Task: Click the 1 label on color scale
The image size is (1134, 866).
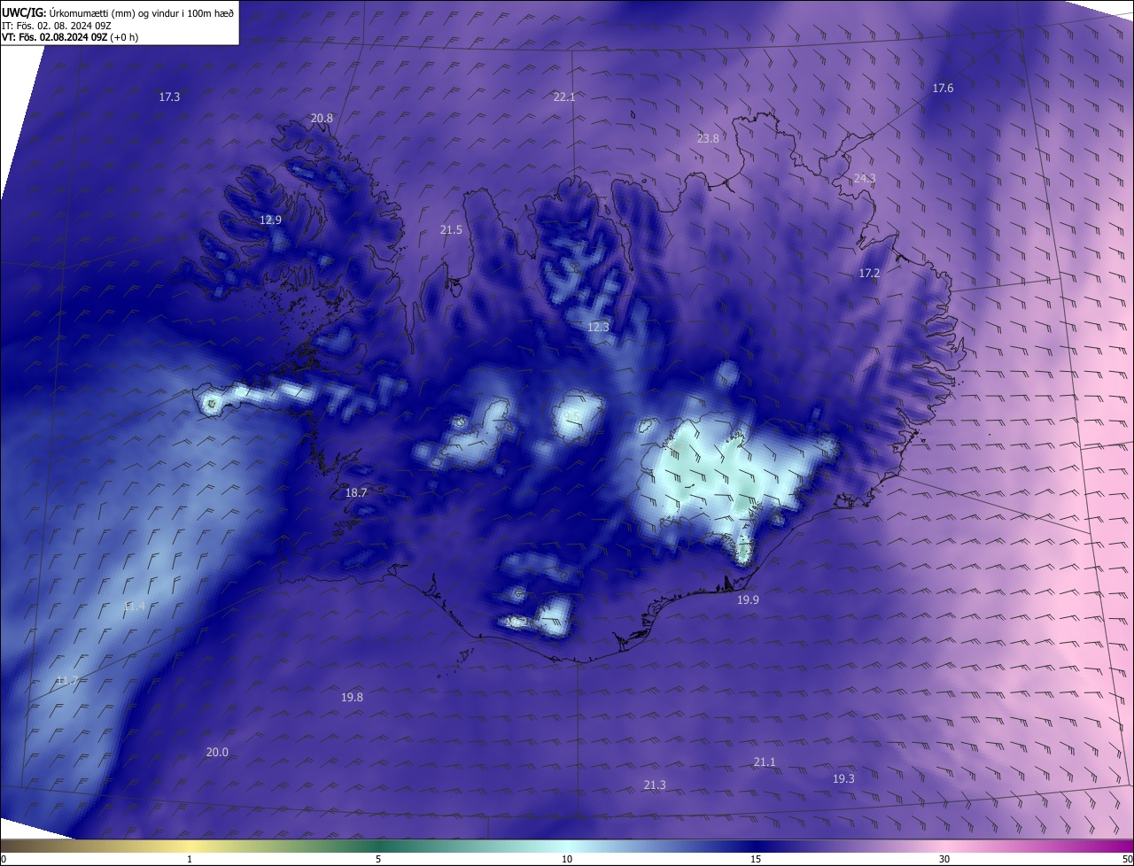Action: 190,859
